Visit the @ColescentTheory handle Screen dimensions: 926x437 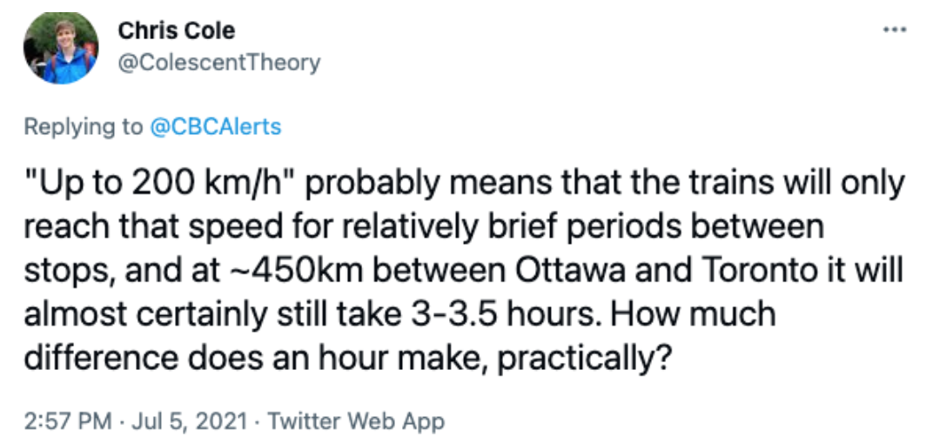(x=219, y=62)
